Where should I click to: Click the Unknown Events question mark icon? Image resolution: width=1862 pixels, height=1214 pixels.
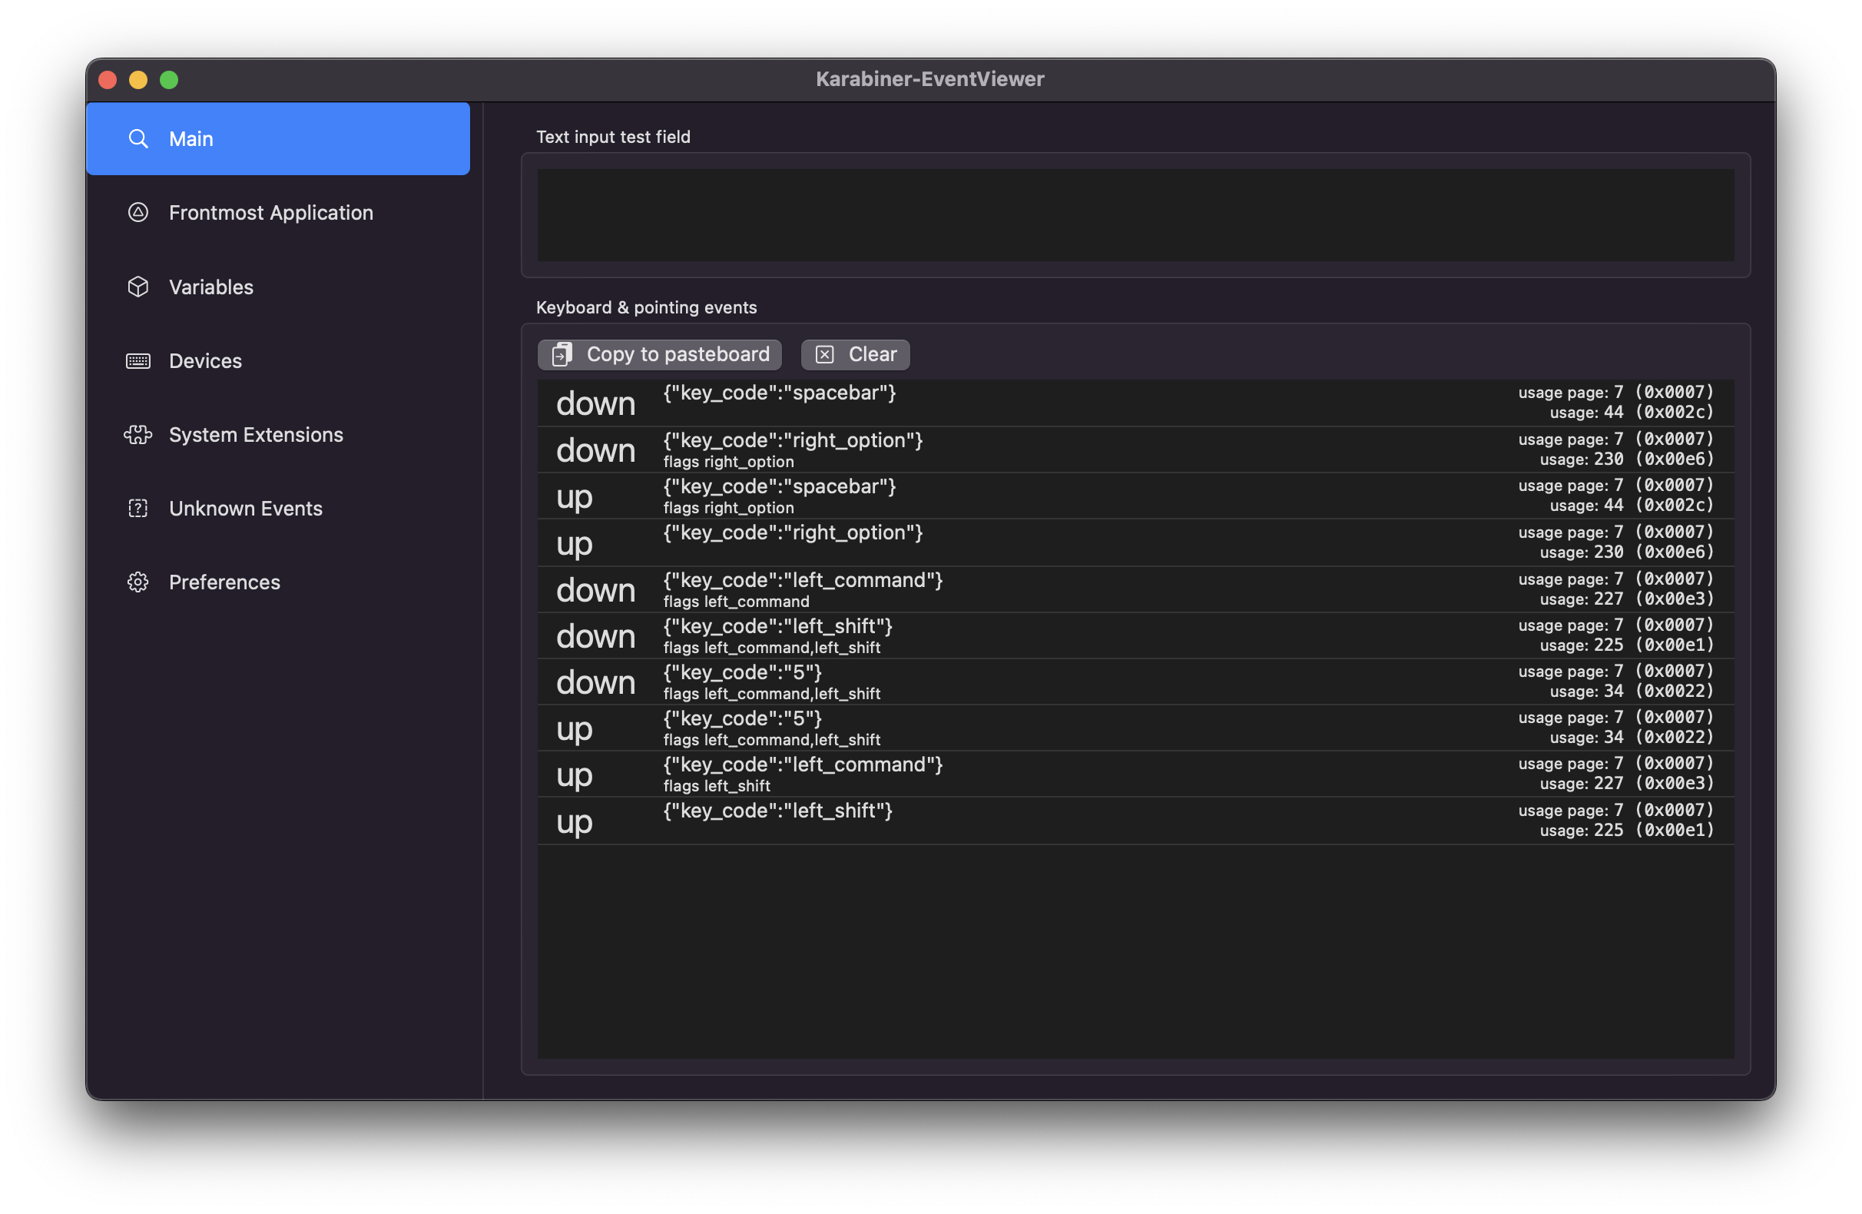138,508
